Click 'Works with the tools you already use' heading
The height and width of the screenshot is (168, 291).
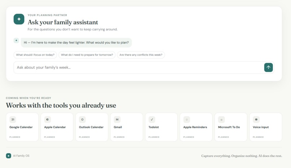tap(61, 105)
